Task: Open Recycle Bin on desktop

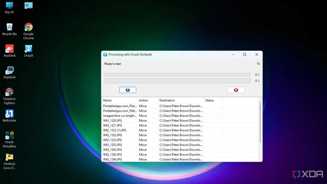Action: pyautogui.click(x=9, y=29)
